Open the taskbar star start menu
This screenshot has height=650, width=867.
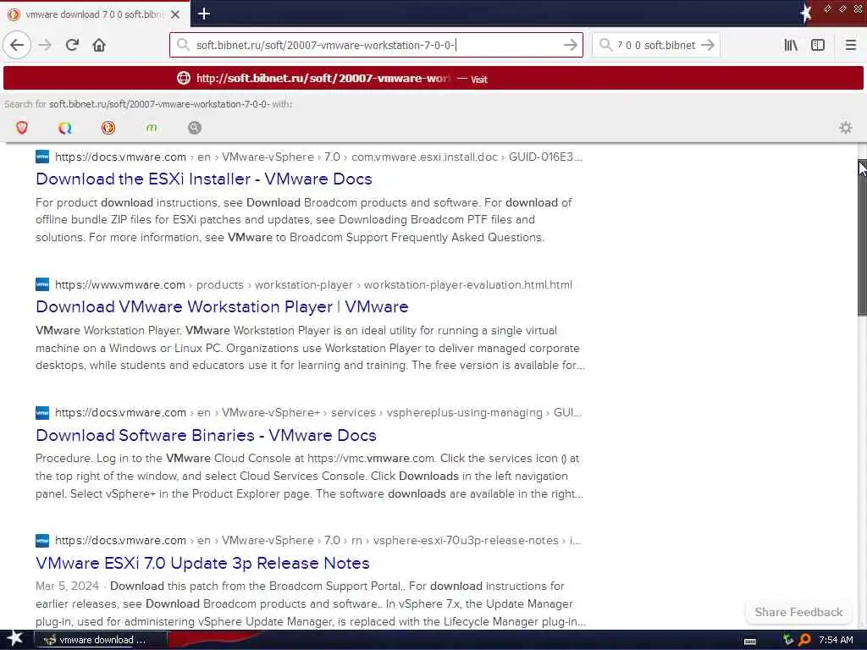[15, 640]
